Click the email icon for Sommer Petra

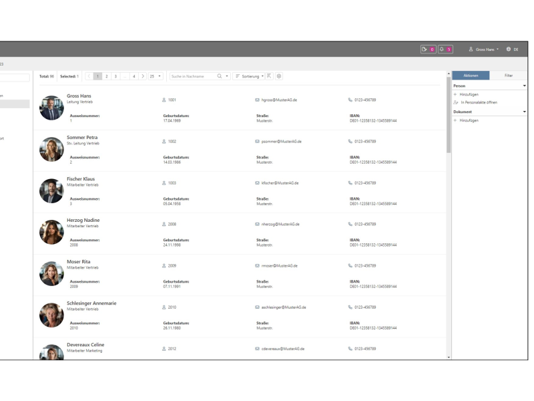pos(257,142)
